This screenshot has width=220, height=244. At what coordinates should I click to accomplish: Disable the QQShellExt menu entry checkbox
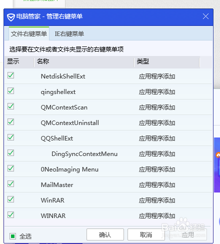(x=10, y=137)
